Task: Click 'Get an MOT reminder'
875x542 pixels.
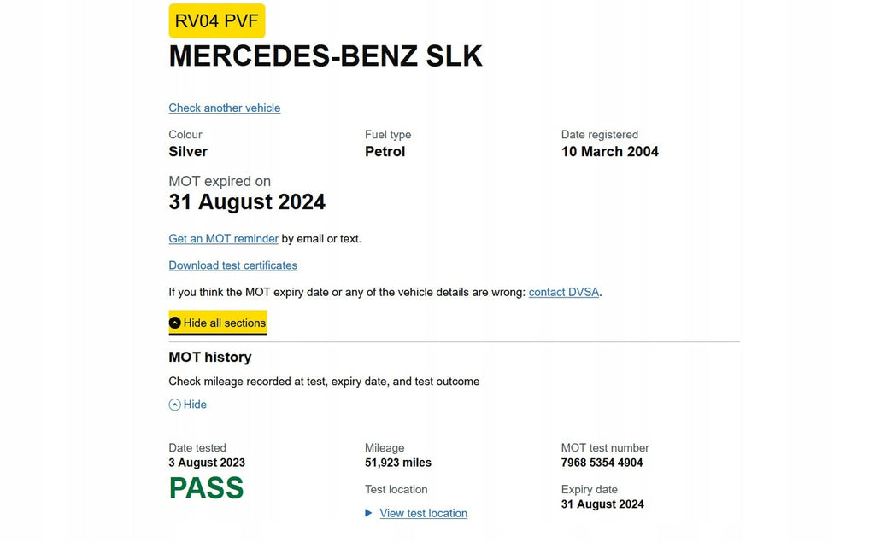Action: 223,238
